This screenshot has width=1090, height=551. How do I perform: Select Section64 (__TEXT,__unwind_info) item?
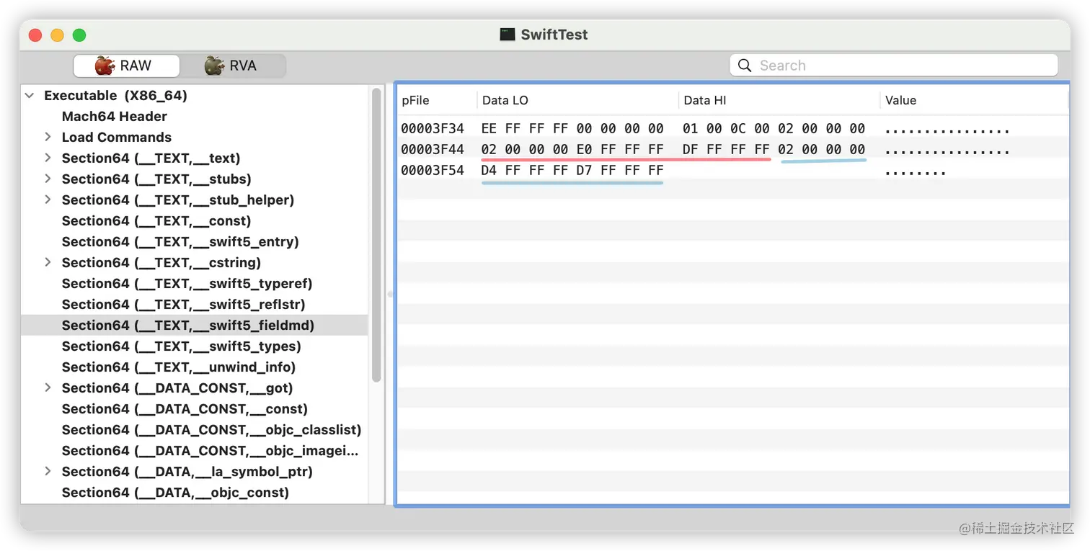pyautogui.click(x=179, y=367)
